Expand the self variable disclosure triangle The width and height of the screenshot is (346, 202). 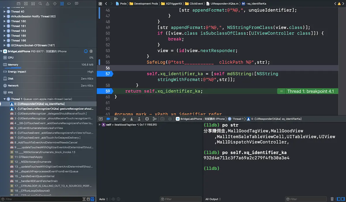click(x=100, y=125)
